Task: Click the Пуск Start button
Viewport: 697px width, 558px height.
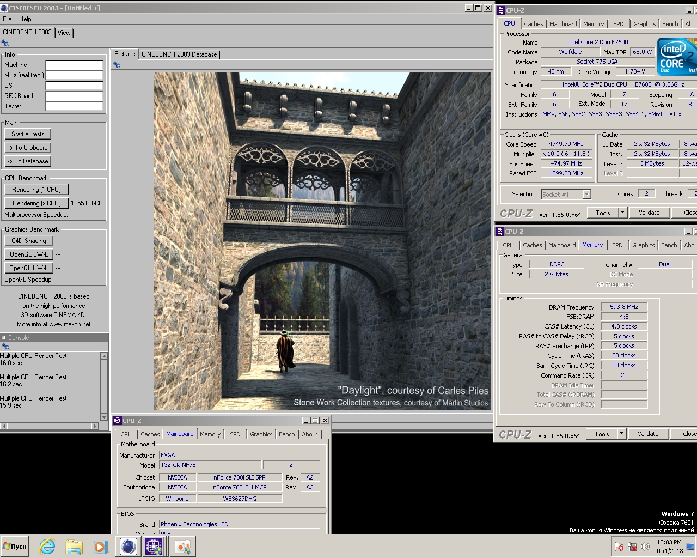Action: (15, 547)
